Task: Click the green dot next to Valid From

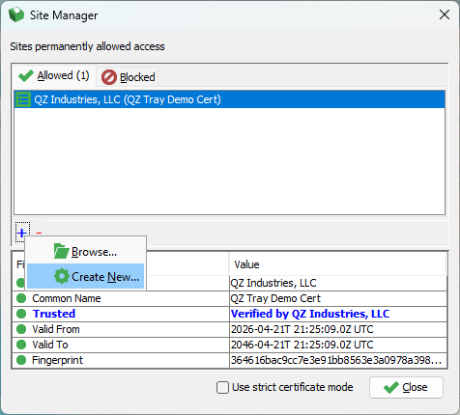Action: click(21, 329)
